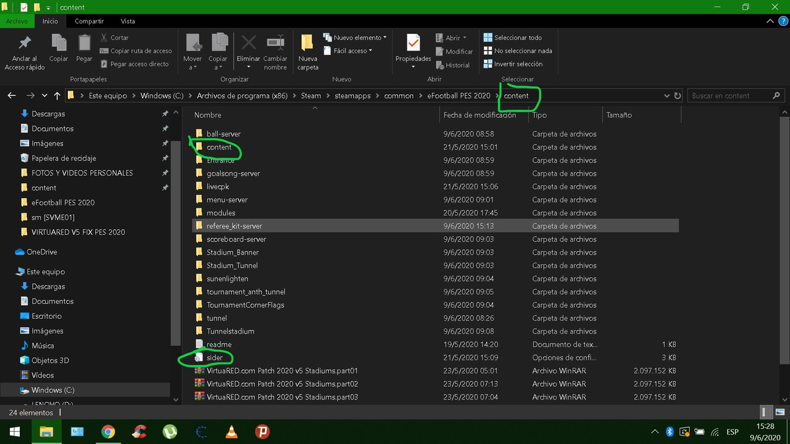This screenshot has width=790, height=444.
Task: Open the Fácil acceso dropdown
Action: pos(348,51)
